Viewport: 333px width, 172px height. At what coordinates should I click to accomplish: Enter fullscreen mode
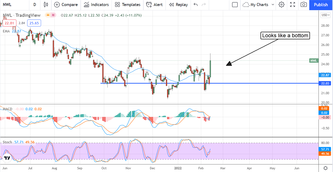point(292,5)
